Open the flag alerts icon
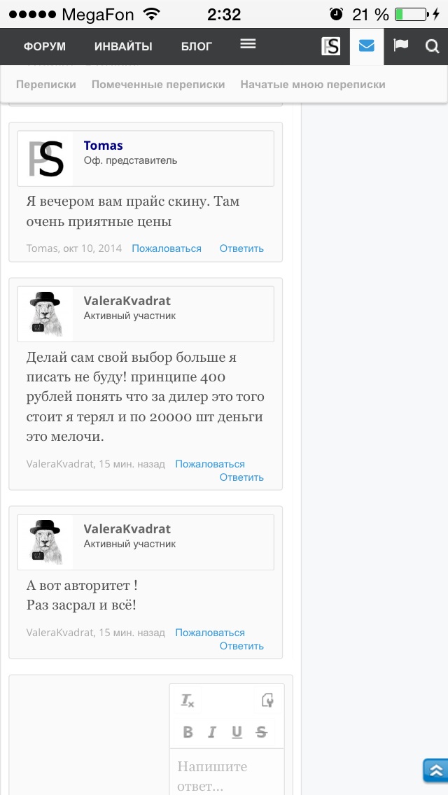448x795 pixels. point(401,45)
